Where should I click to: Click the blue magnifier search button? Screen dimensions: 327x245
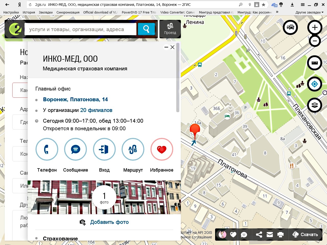pos(146,29)
